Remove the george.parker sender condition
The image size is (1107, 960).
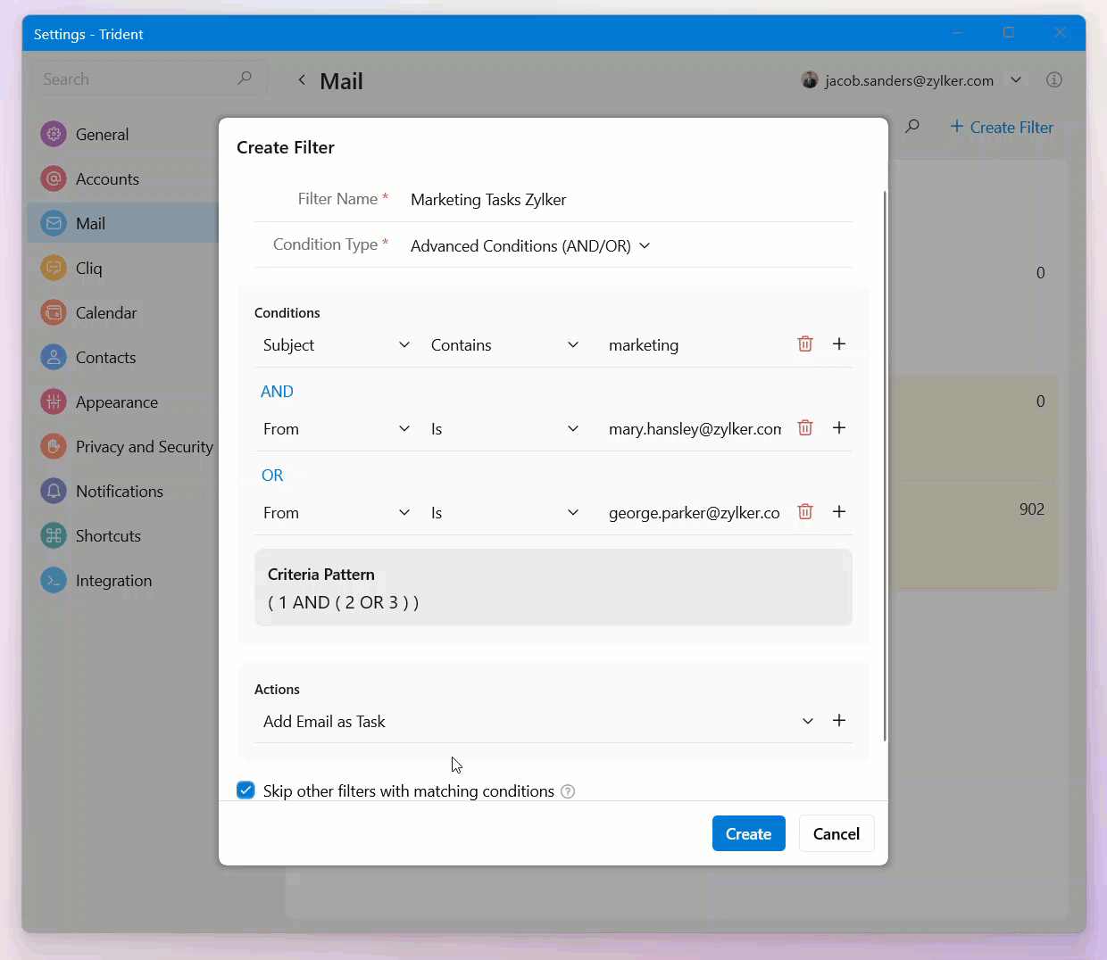click(x=804, y=512)
